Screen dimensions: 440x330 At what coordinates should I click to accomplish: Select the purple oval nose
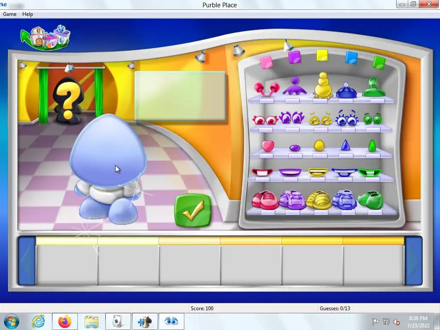295,148
